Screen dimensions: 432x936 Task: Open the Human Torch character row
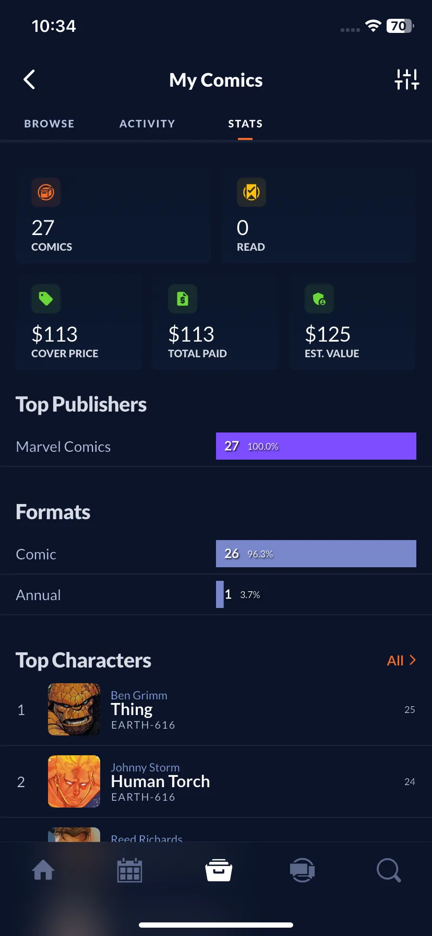pyautogui.click(x=216, y=781)
